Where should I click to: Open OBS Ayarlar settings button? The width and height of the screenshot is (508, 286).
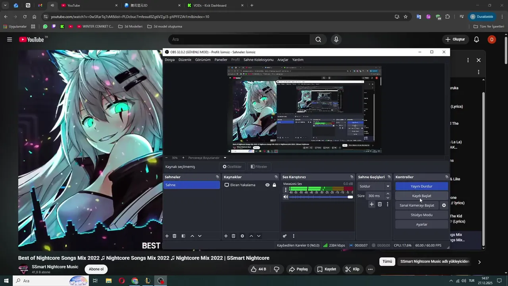click(x=421, y=224)
